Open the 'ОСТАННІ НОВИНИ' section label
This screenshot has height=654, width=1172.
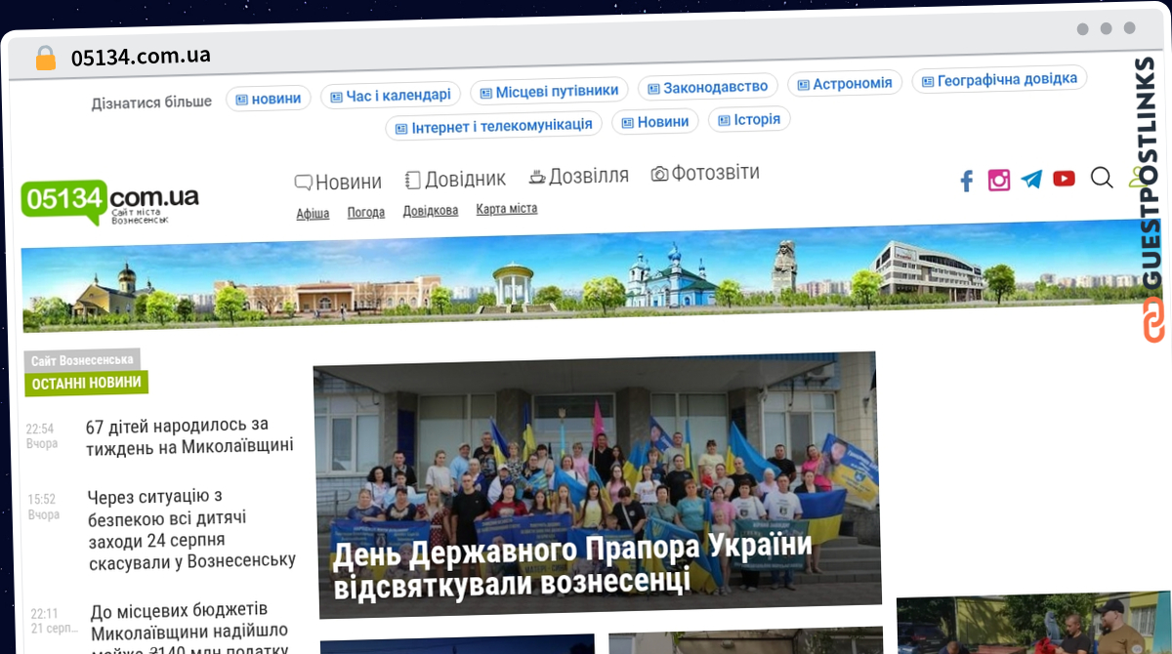[87, 383]
